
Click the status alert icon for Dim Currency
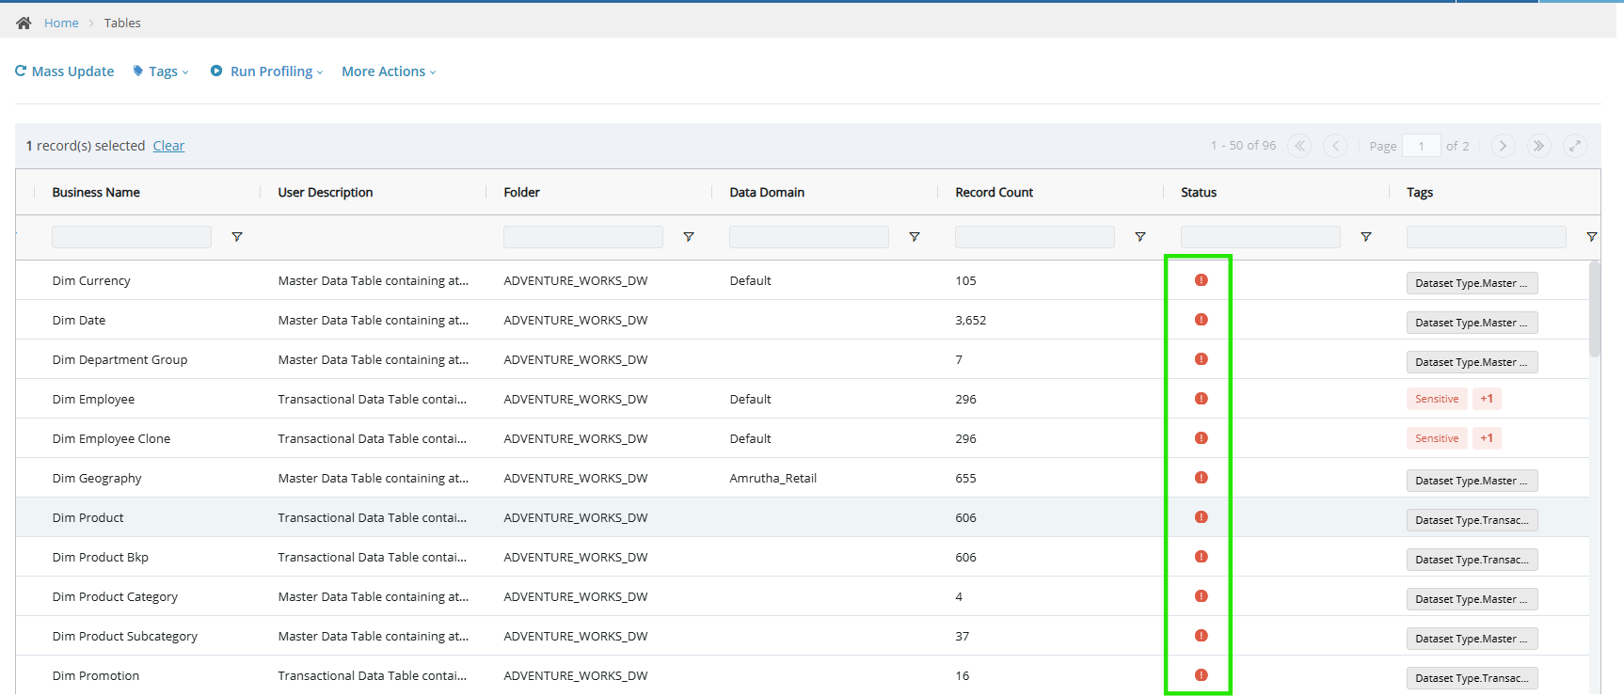(x=1202, y=280)
